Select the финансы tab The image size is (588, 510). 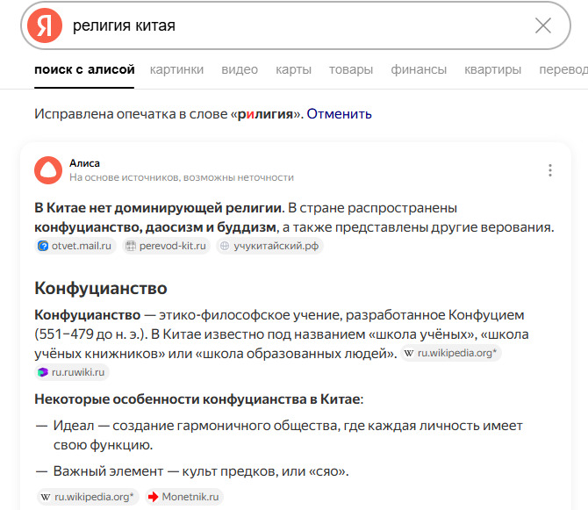tap(419, 69)
